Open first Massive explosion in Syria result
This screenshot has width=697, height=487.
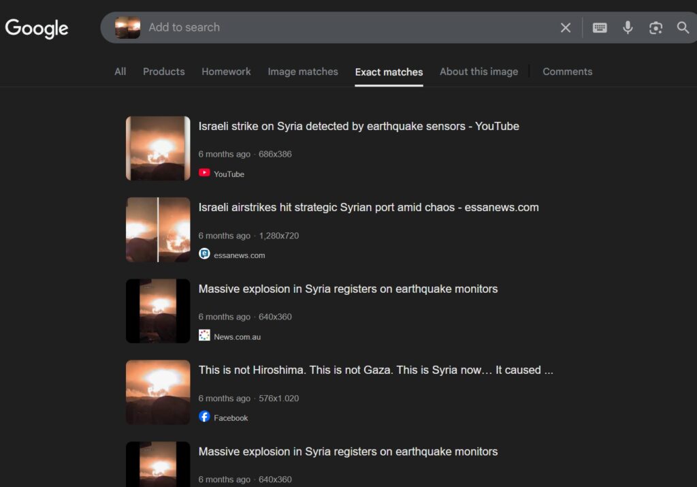click(348, 289)
